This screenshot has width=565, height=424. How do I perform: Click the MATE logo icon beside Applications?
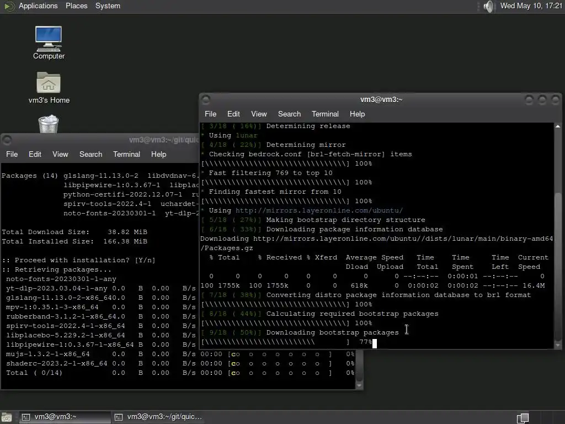(x=9, y=6)
